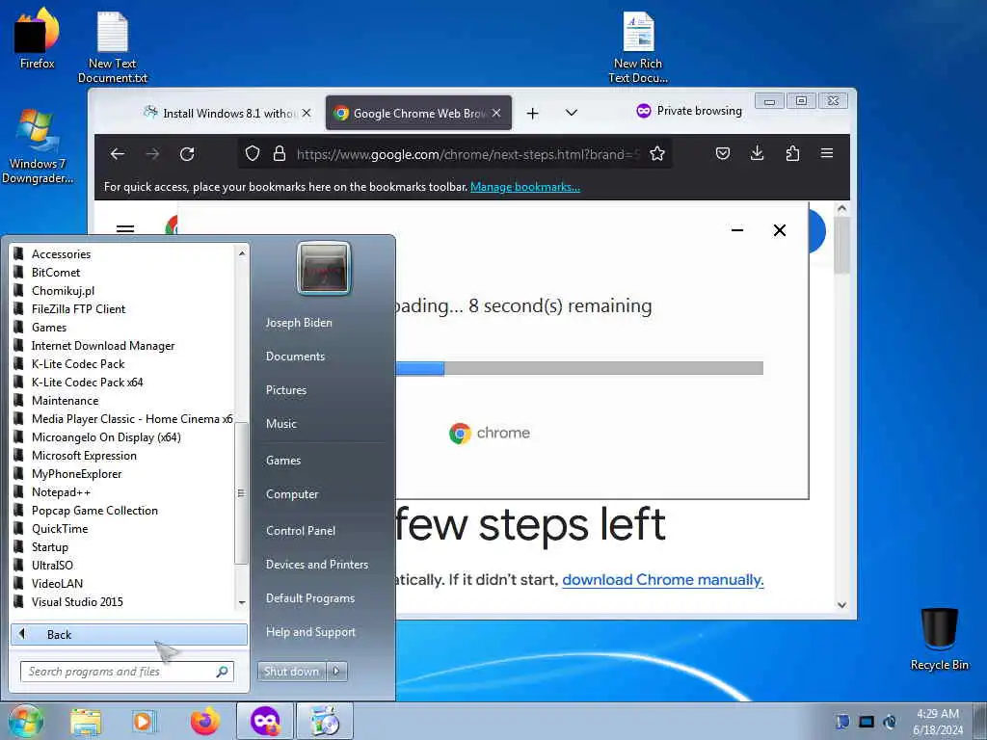987x740 pixels.
Task: Select New Rich Text Document desktop icon
Action: click(638, 48)
